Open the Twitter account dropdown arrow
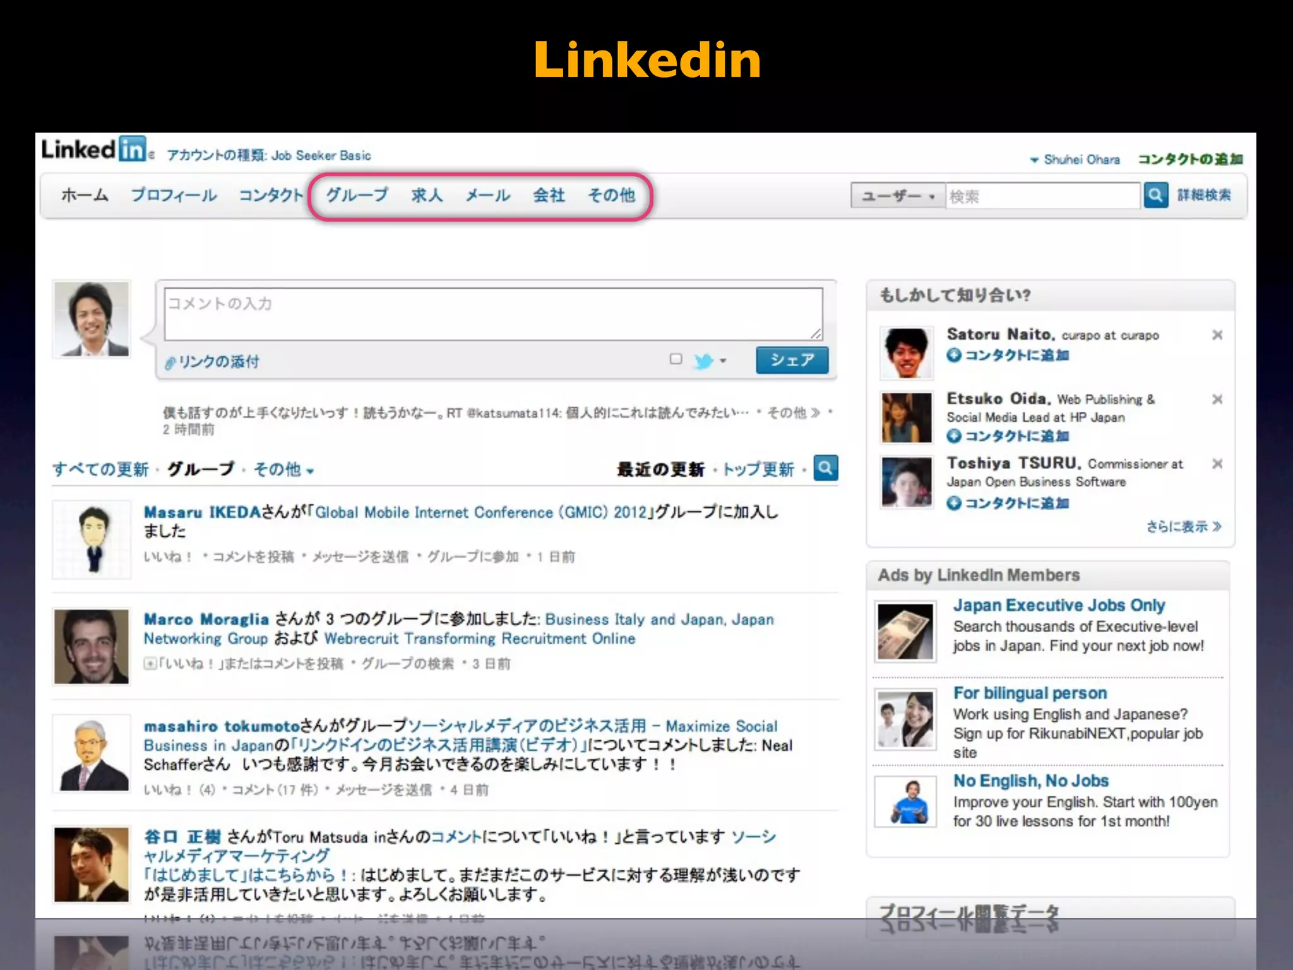The height and width of the screenshot is (970, 1293). 723,361
